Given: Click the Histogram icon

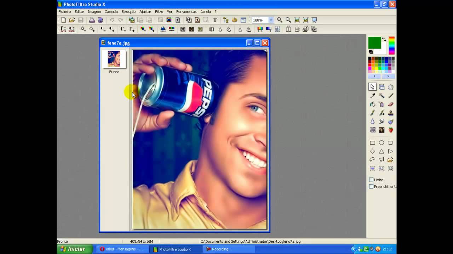Looking at the screenshot, I should pos(163,29).
